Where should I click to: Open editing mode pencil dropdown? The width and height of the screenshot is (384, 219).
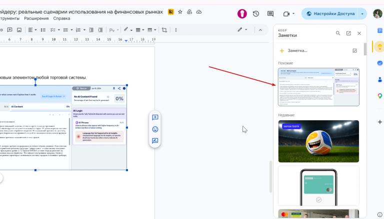pyautogui.click(x=242, y=30)
